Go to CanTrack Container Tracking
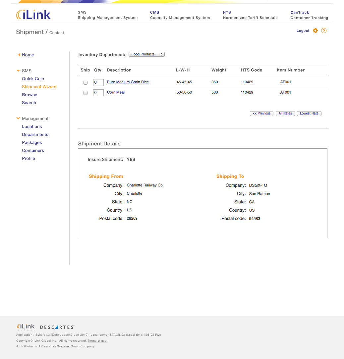This screenshot has height=359, width=344. [x=309, y=15]
